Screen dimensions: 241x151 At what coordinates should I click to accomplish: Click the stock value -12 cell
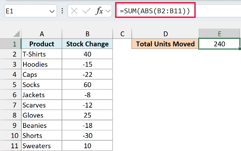click(x=87, y=105)
